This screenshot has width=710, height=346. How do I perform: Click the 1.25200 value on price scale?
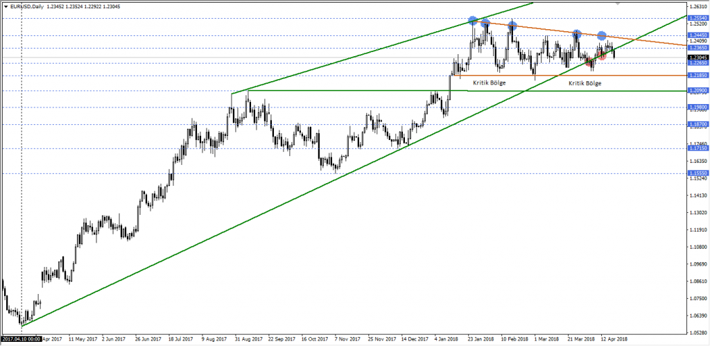coord(698,24)
